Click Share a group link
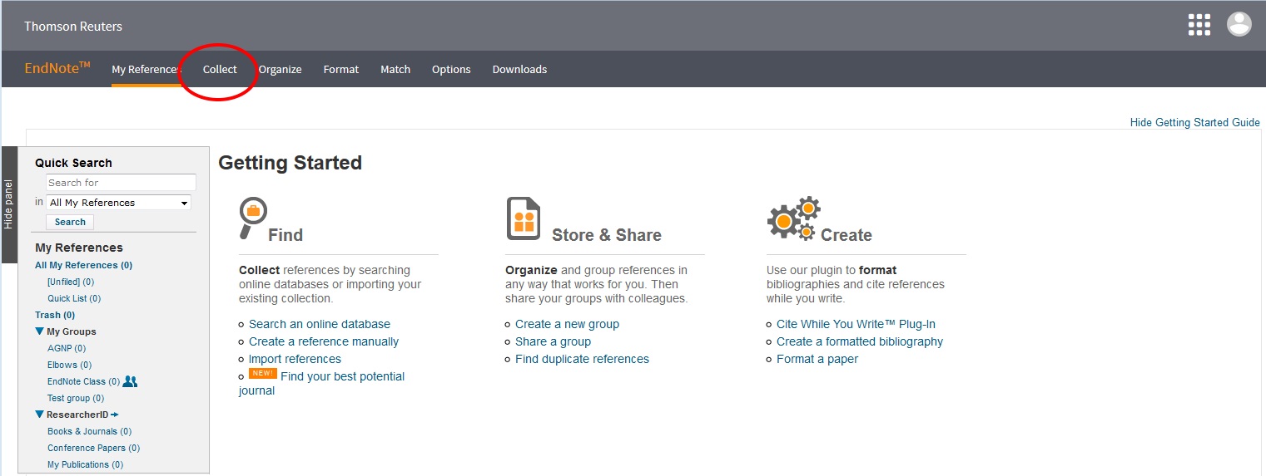 click(553, 341)
